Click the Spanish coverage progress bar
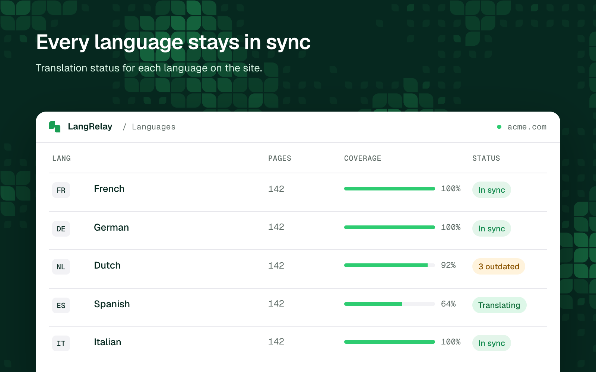Viewport: 596px width, 372px height. [x=390, y=304]
